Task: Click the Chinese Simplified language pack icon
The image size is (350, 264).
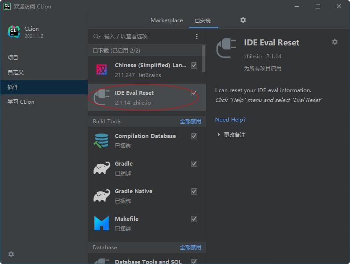Action: pyautogui.click(x=101, y=70)
